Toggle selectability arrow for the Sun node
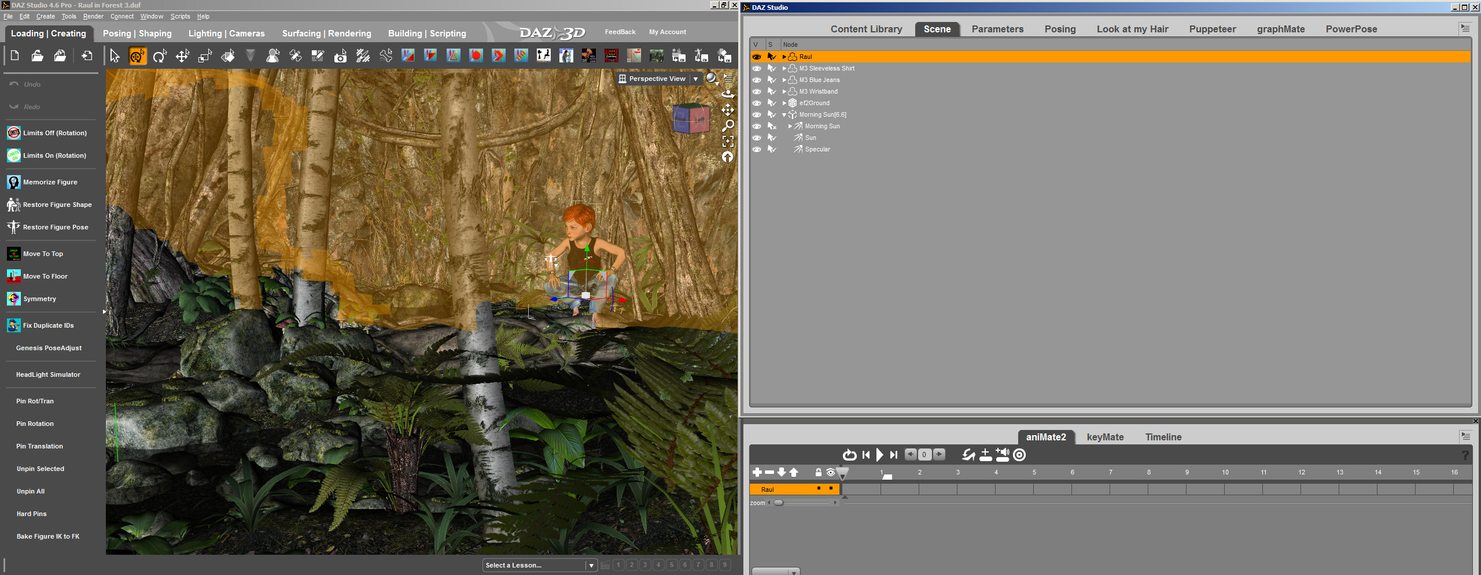This screenshot has height=575, width=1481. click(x=771, y=138)
